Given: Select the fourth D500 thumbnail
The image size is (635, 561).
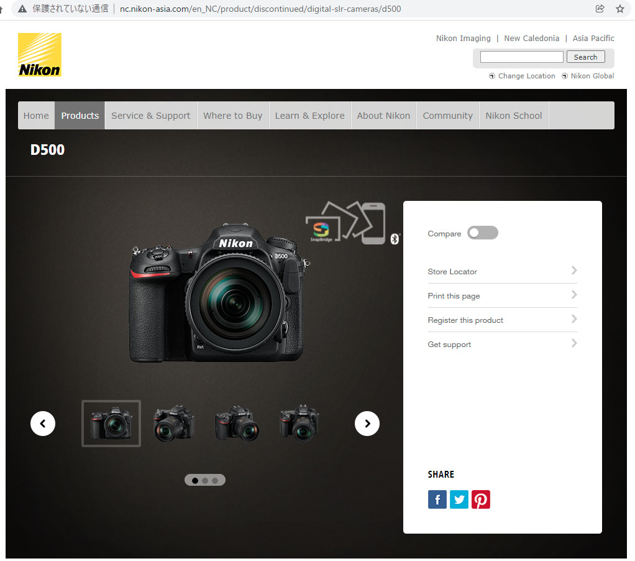Looking at the screenshot, I should [x=299, y=424].
